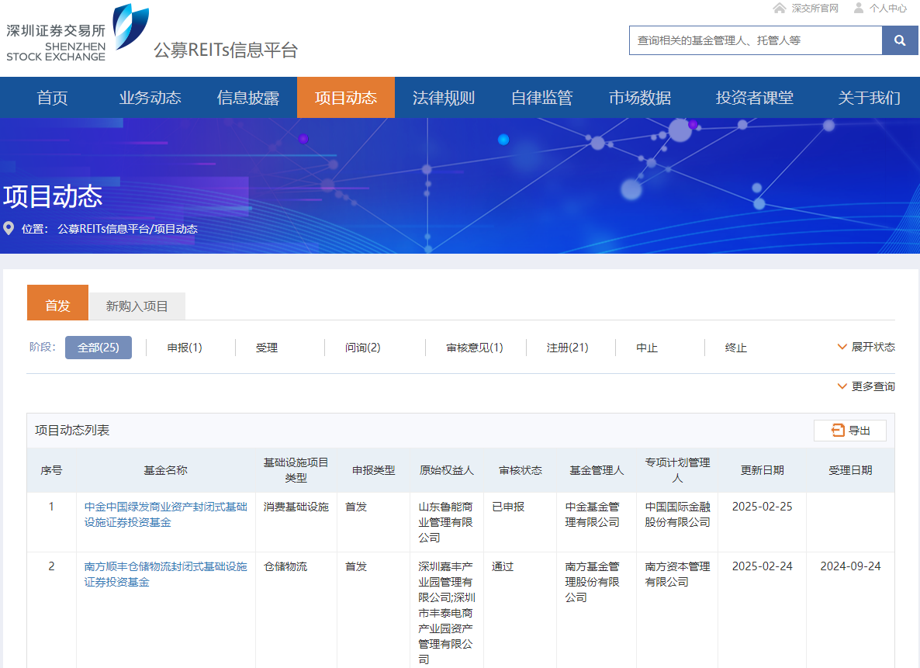920x668 pixels.
Task: Click the user icon beside 个人中心
Action: coord(859,9)
